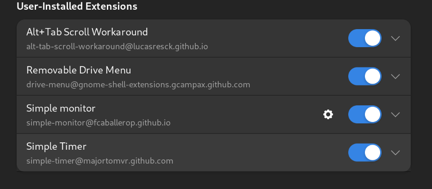Switch off the Simple Timer extension
The width and height of the screenshot is (432, 189).
(x=365, y=152)
